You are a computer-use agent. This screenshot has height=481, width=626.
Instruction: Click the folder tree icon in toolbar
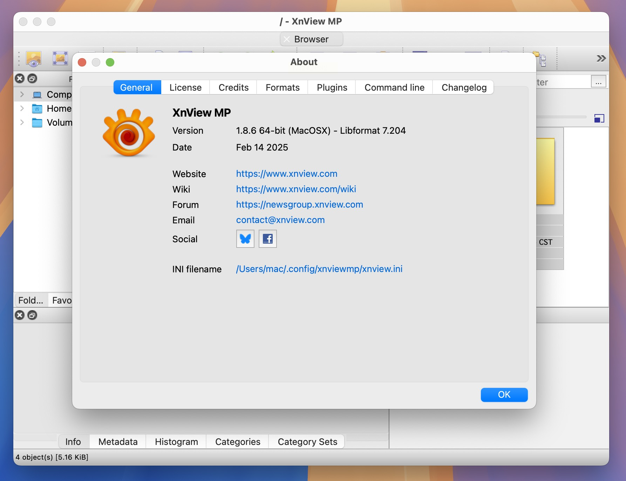pos(540,59)
